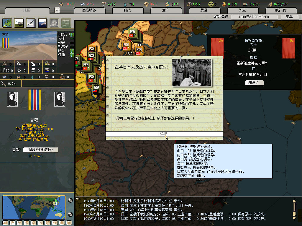Open the 统计表 statistics tab

pyautogui.click(x=281, y=10)
